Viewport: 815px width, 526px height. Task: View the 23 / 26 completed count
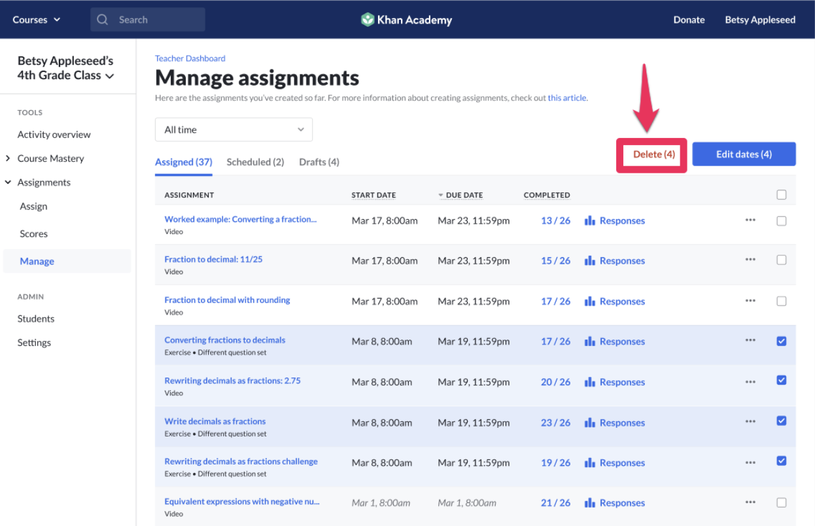click(555, 422)
